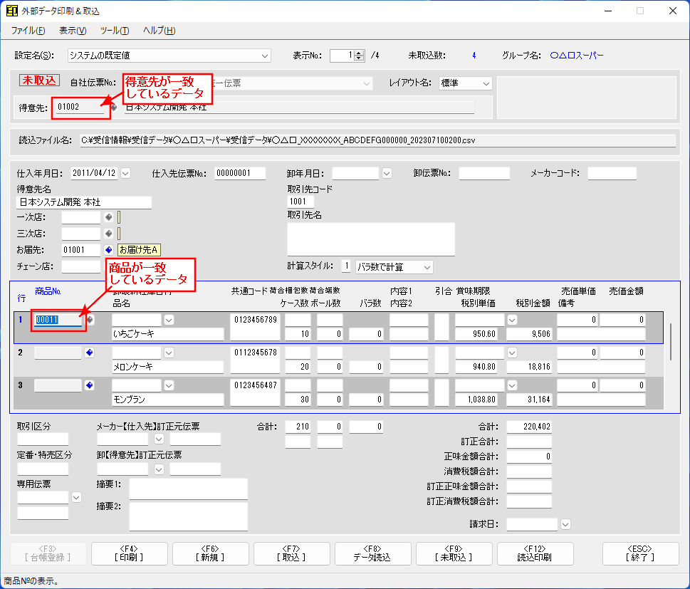Click the yellow お届け先A label
Screen dimensions: 690x589
[x=139, y=250]
